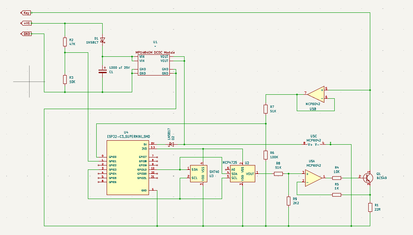The width and height of the screenshot is (413, 235).
Task: Click the 'ESP32-C3_SUPERMINI_SMD' value text
Action: pyautogui.click(x=129, y=136)
